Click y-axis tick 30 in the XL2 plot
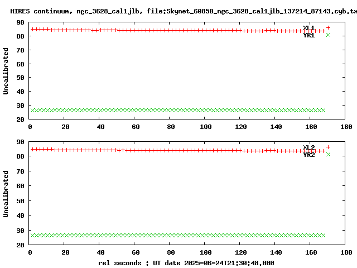Screen dimensions: 357x268 pyautogui.click(x=20, y=231)
